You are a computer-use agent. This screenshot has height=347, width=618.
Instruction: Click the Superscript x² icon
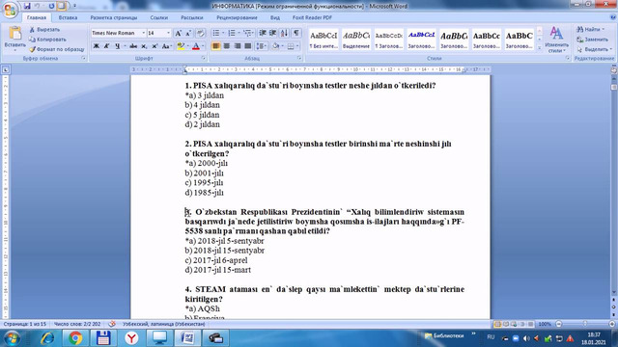(x=154, y=46)
